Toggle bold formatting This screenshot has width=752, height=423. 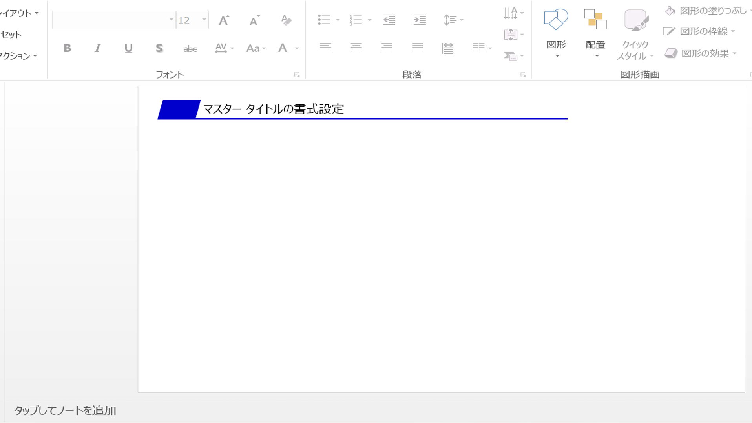click(67, 48)
